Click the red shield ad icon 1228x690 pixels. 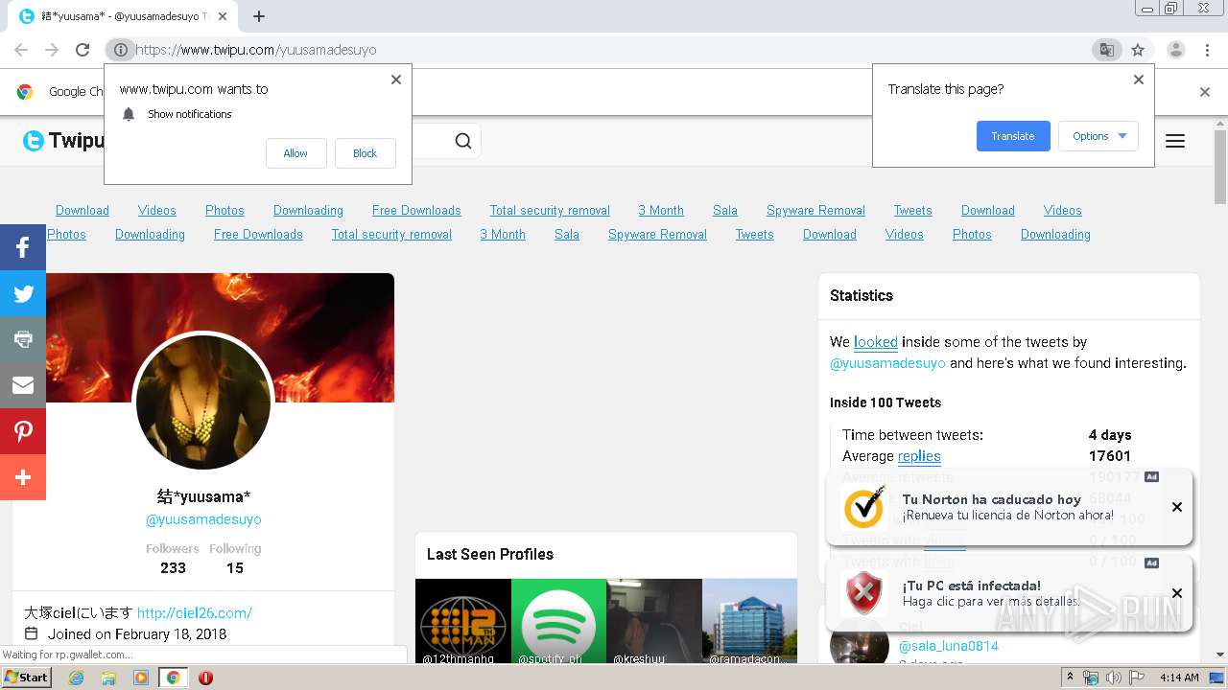(x=864, y=593)
